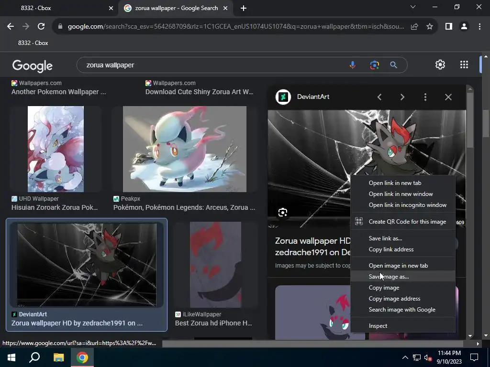Screen dimensions: 490x367
Task: Go back to the previous page
Action: pyautogui.click(x=11, y=27)
